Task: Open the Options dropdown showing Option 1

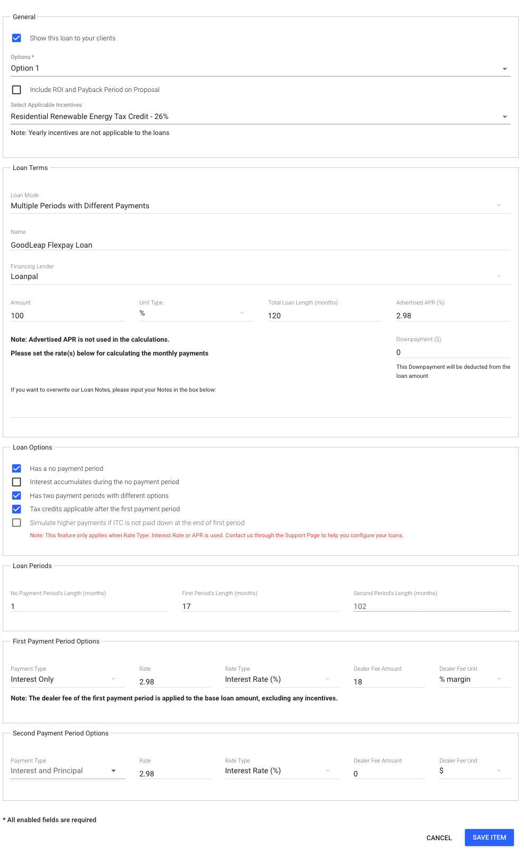Action: [x=505, y=68]
